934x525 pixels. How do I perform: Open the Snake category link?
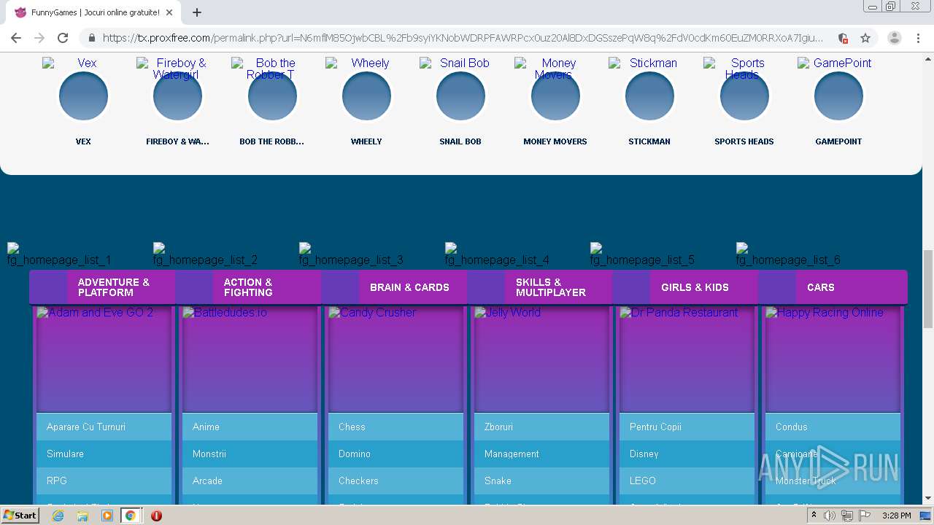click(541, 481)
